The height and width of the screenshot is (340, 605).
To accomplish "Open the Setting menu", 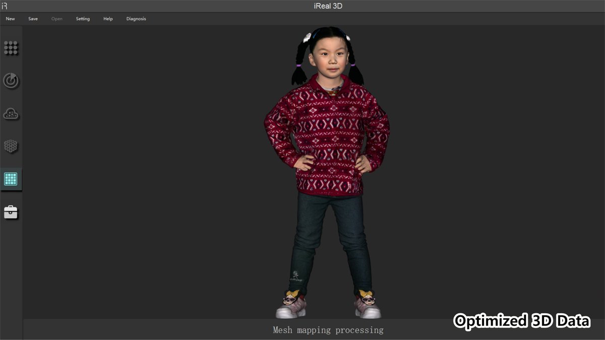I will (x=83, y=19).
